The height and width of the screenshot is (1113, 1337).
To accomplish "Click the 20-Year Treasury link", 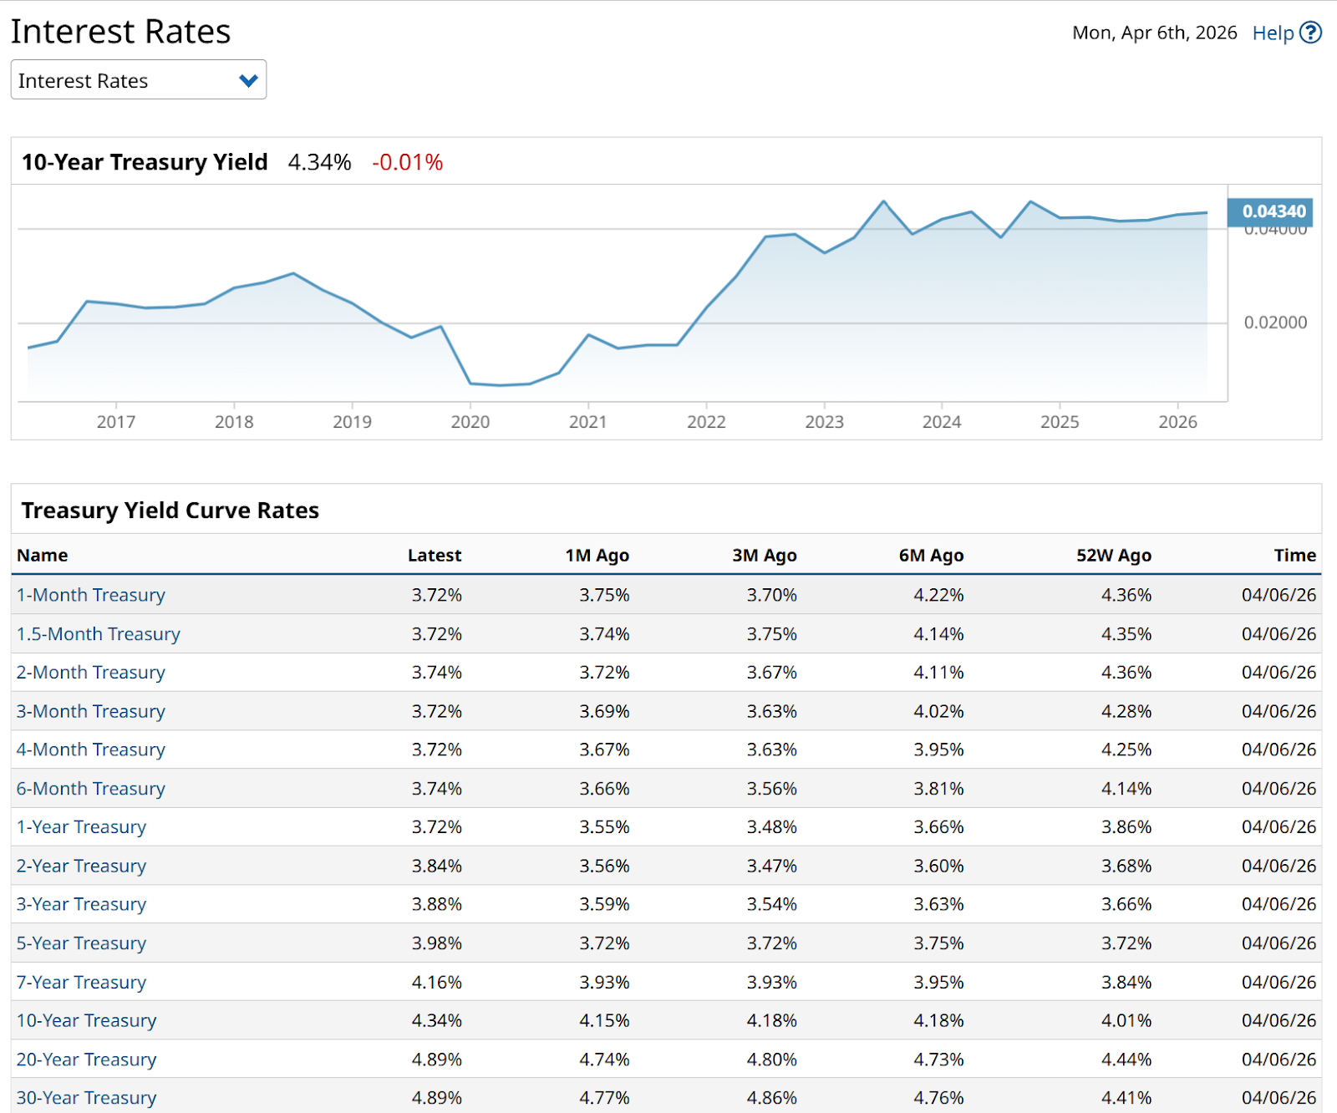I will (x=87, y=1060).
